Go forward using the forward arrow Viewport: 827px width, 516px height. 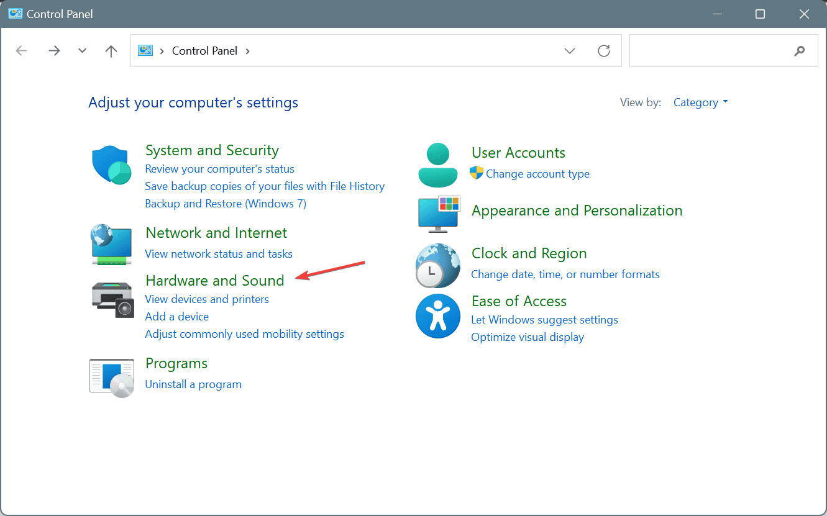(x=54, y=51)
